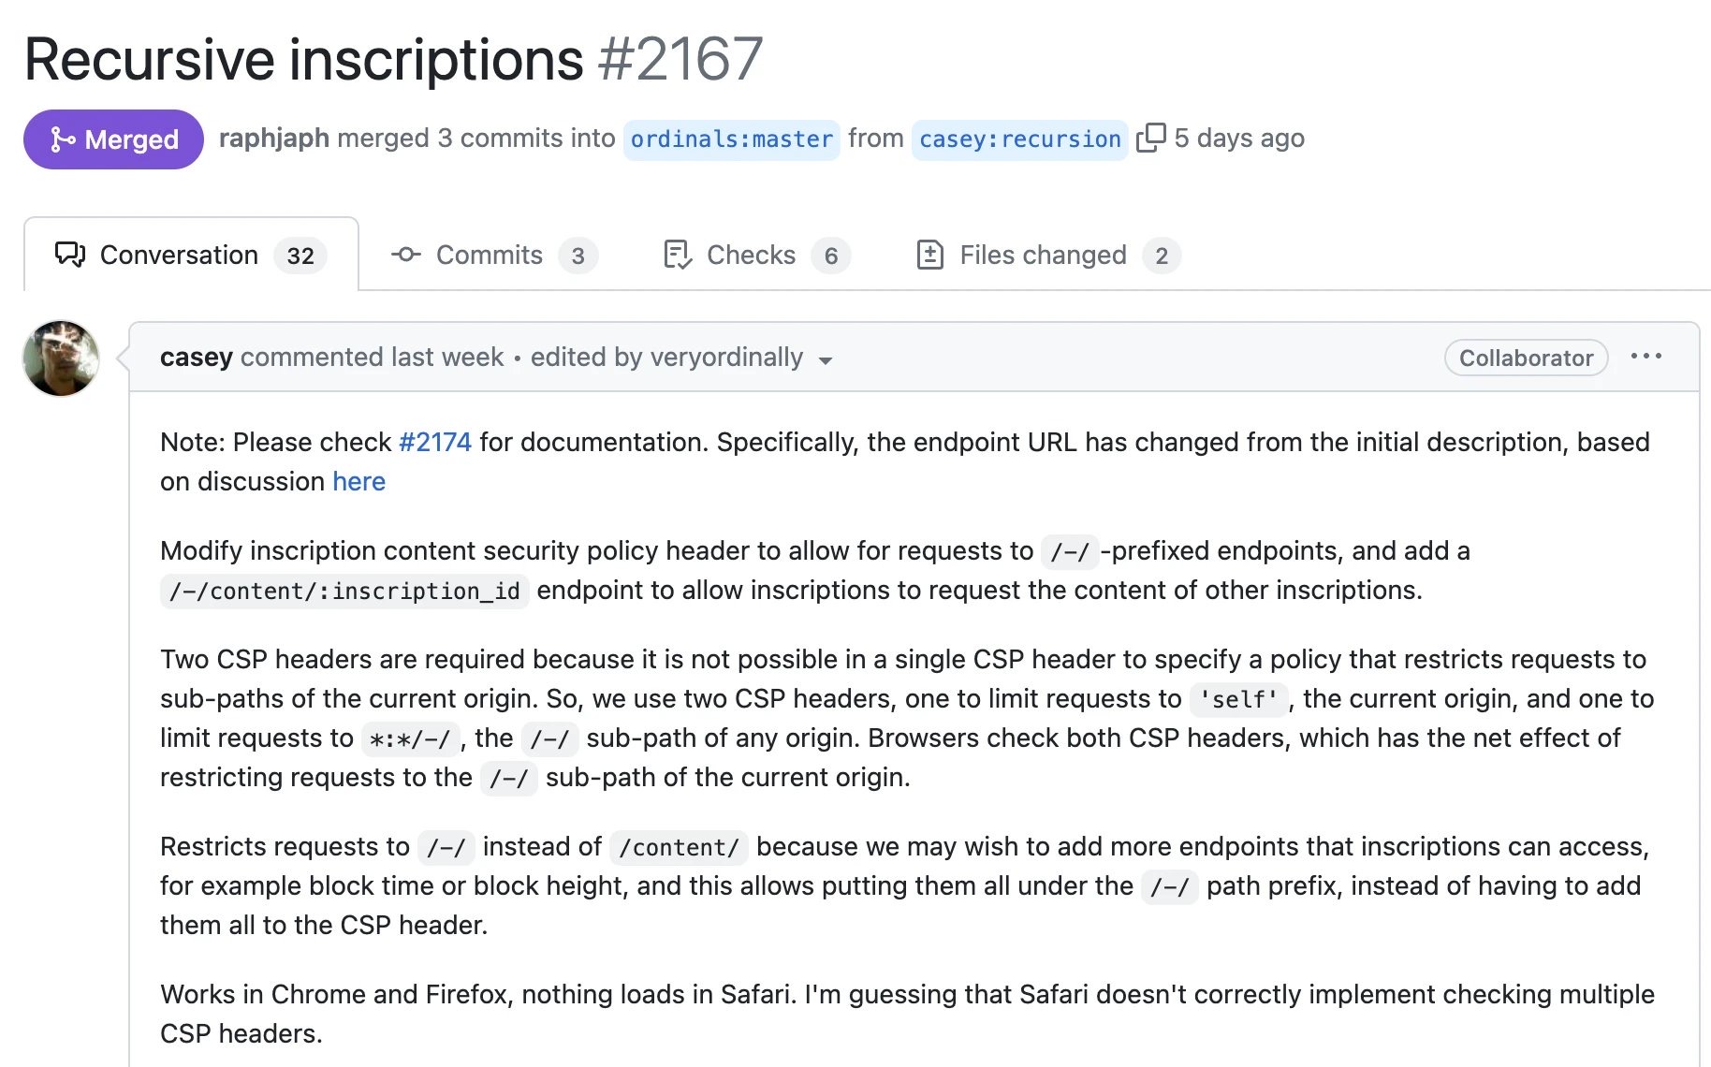Click the Checks checklist icon
1711x1067 pixels.
tap(677, 255)
